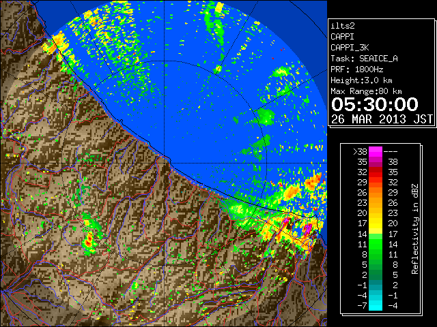Select the ilts2 product label
437x327 pixels.
coord(343,26)
